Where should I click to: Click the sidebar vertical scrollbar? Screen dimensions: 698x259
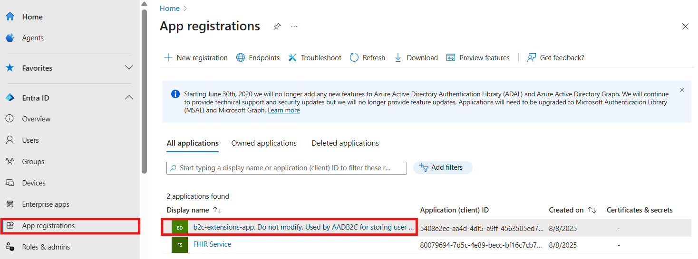144,92
